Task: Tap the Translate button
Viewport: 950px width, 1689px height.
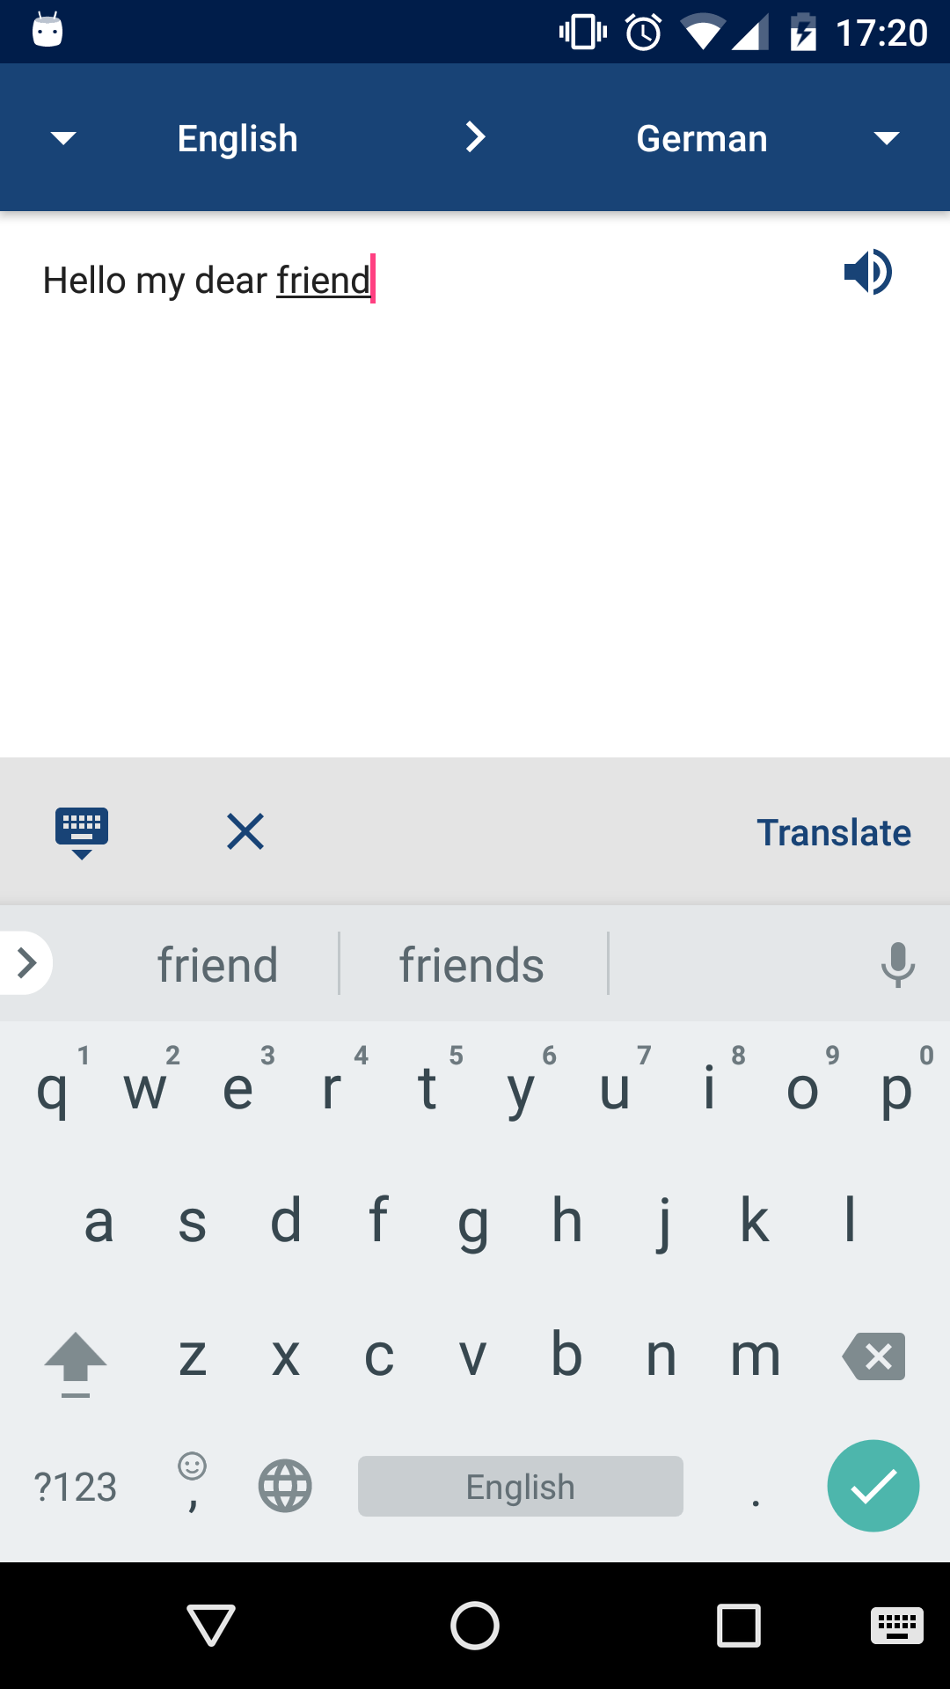Action: [833, 831]
